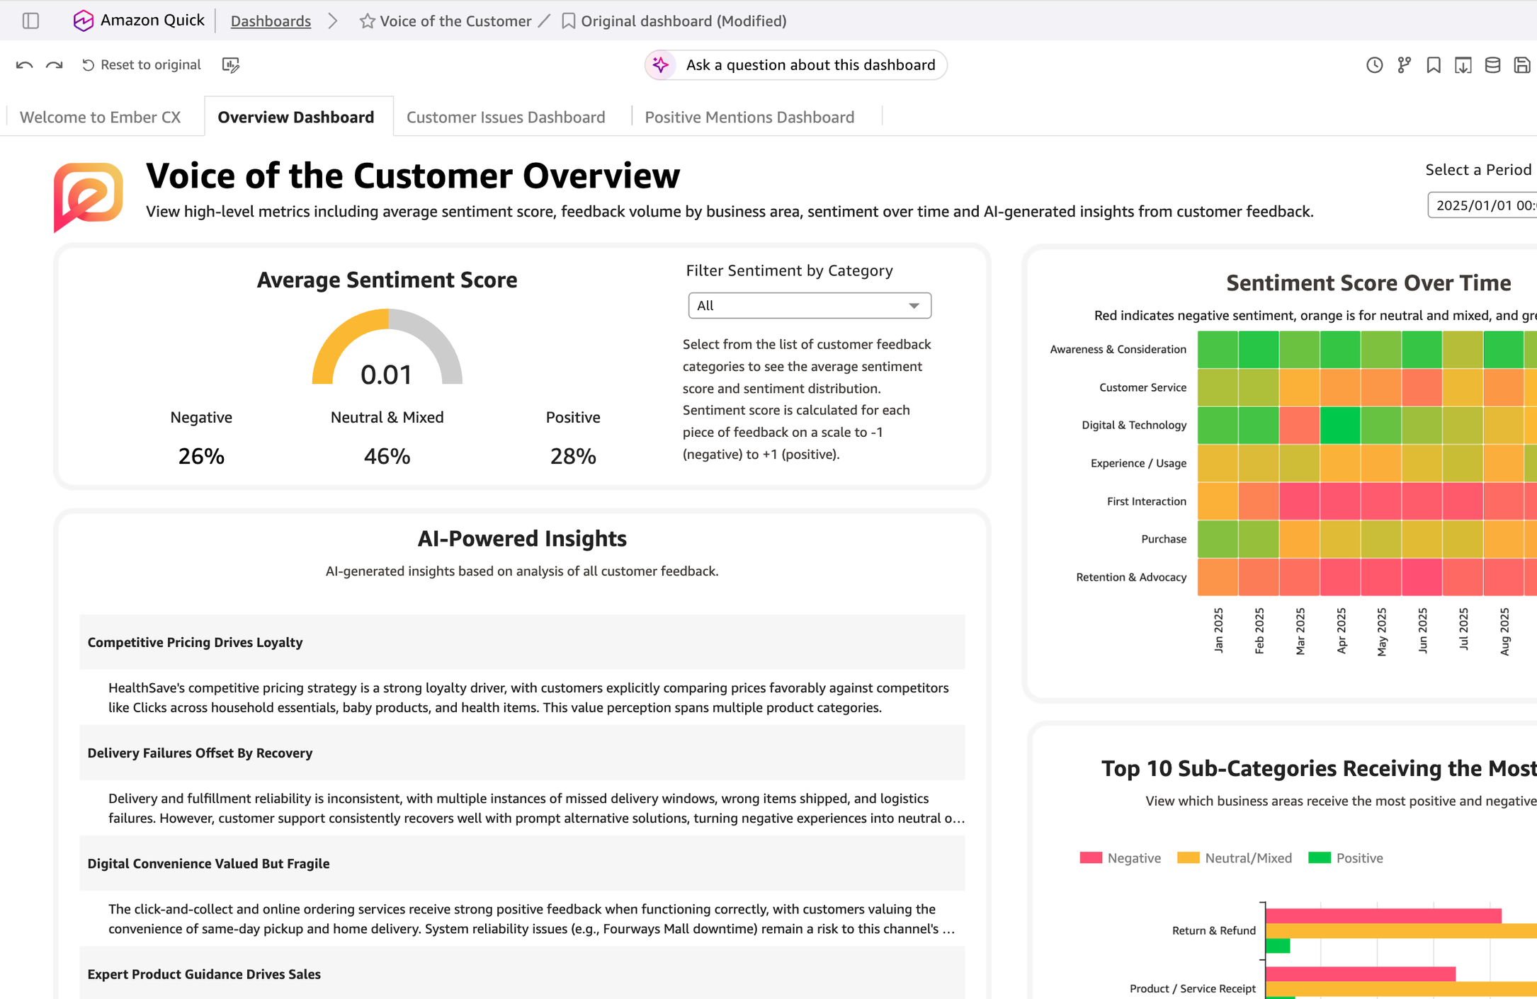This screenshot has width=1537, height=999.
Task: Click the undo arrow icon
Action: tap(24, 65)
